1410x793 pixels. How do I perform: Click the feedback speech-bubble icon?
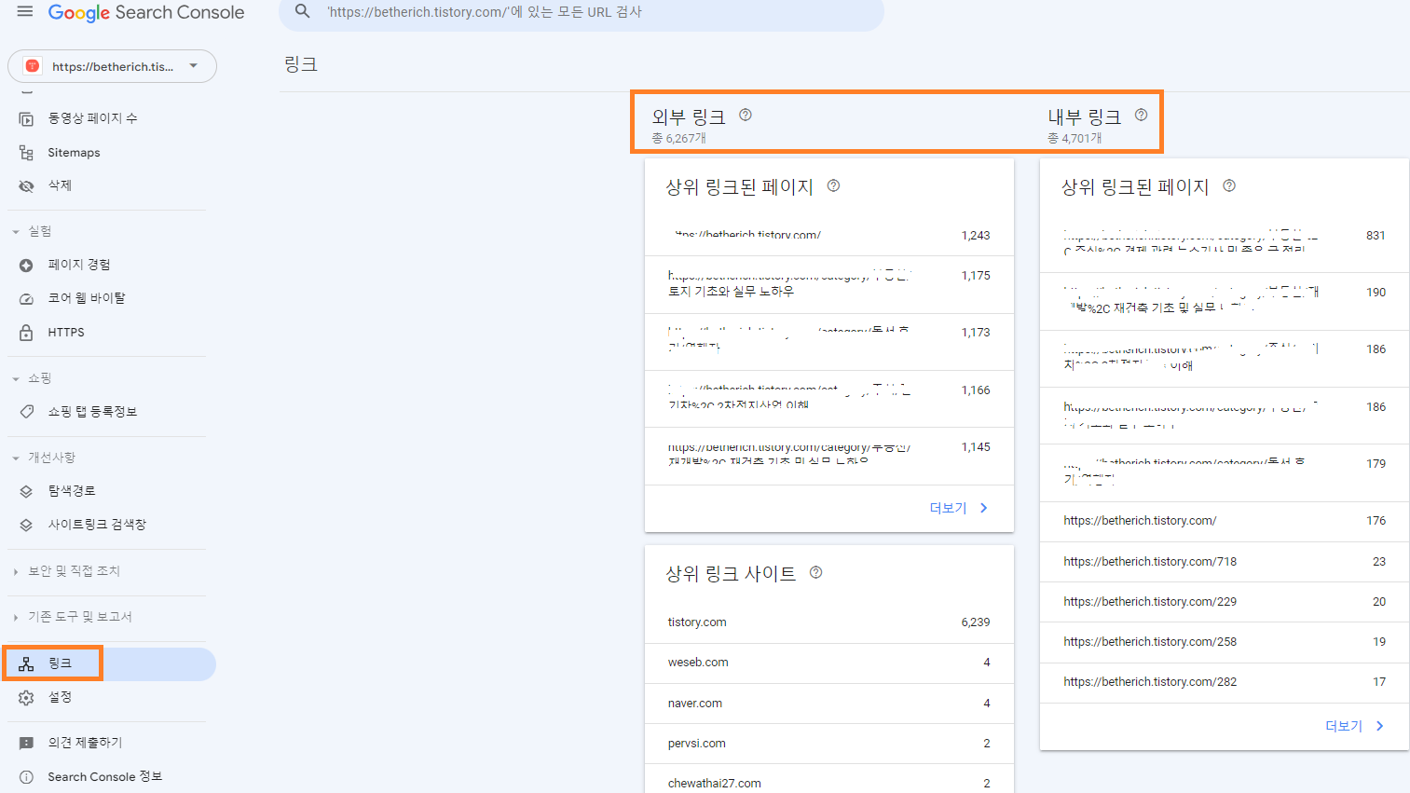click(26, 743)
